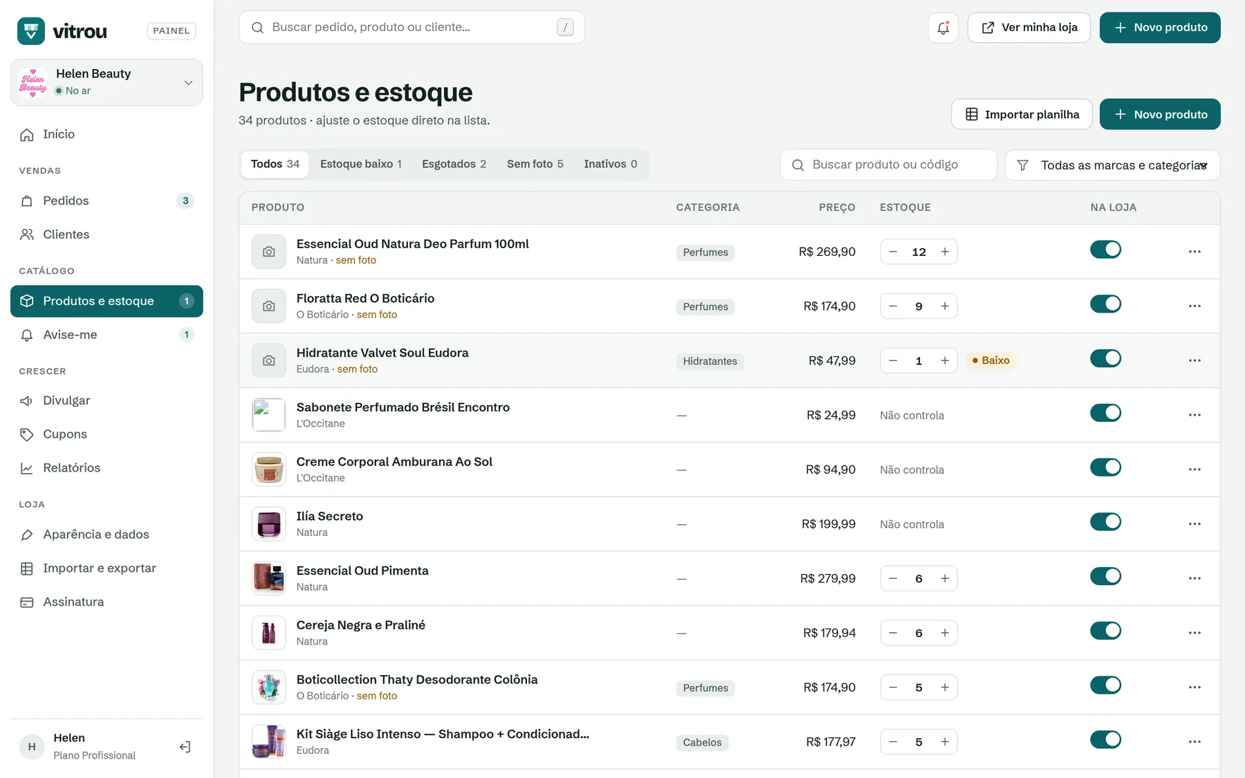Turn off Creme Corporal Amburana Ao Sol
Viewport: 1245px width, 778px height.
pyautogui.click(x=1105, y=467)
